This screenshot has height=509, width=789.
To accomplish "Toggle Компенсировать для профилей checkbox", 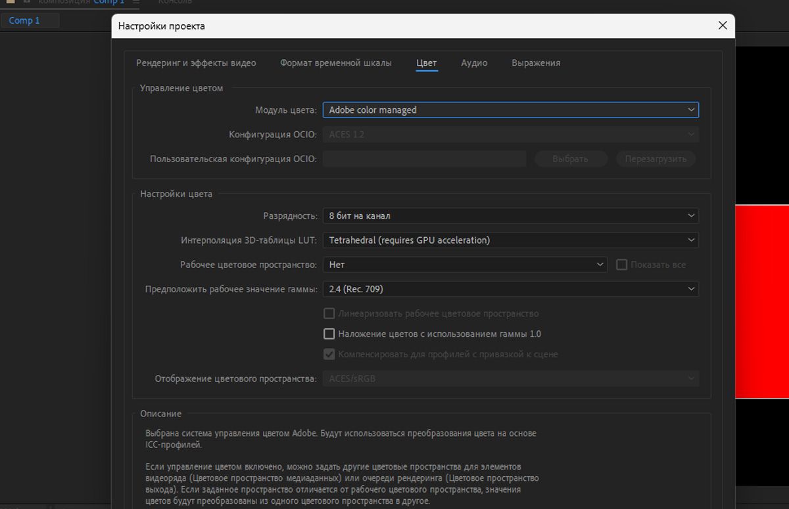I will click(x=329, y=354).
